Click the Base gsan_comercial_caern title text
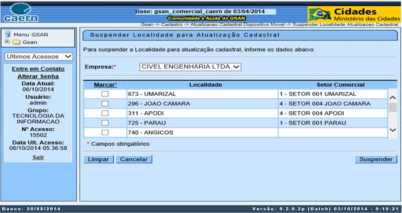The image size is (402, 213). [x=200, y=12]
